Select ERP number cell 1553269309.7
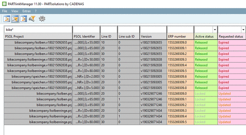Screen dimensions: 246x135 180,82
